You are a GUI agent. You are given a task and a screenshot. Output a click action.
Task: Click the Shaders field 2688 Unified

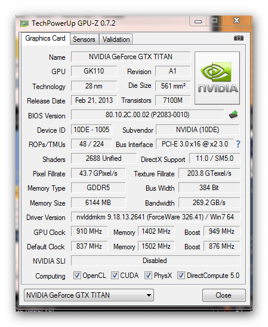(104, 158)
